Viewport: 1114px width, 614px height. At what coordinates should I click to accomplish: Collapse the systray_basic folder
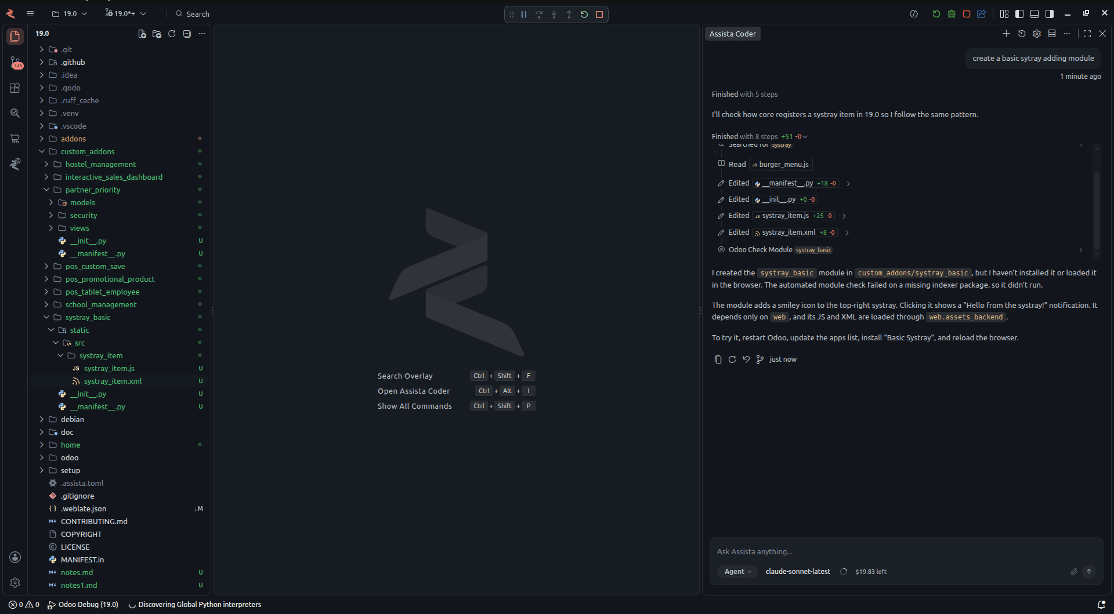120,317
